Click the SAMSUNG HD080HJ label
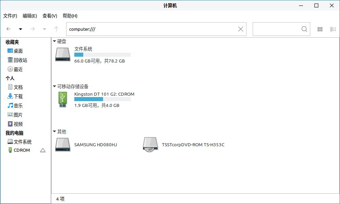The image size is (340, 204). 96,145
